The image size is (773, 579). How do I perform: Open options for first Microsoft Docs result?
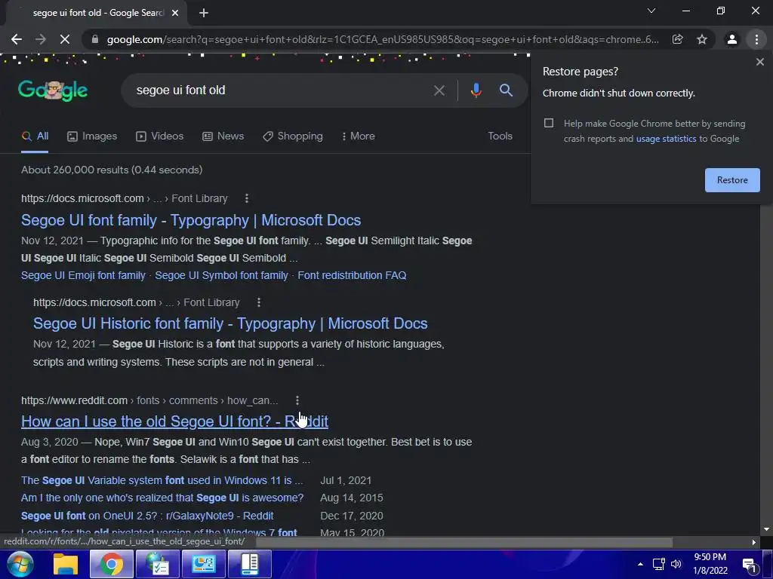(x=247, y=198)
